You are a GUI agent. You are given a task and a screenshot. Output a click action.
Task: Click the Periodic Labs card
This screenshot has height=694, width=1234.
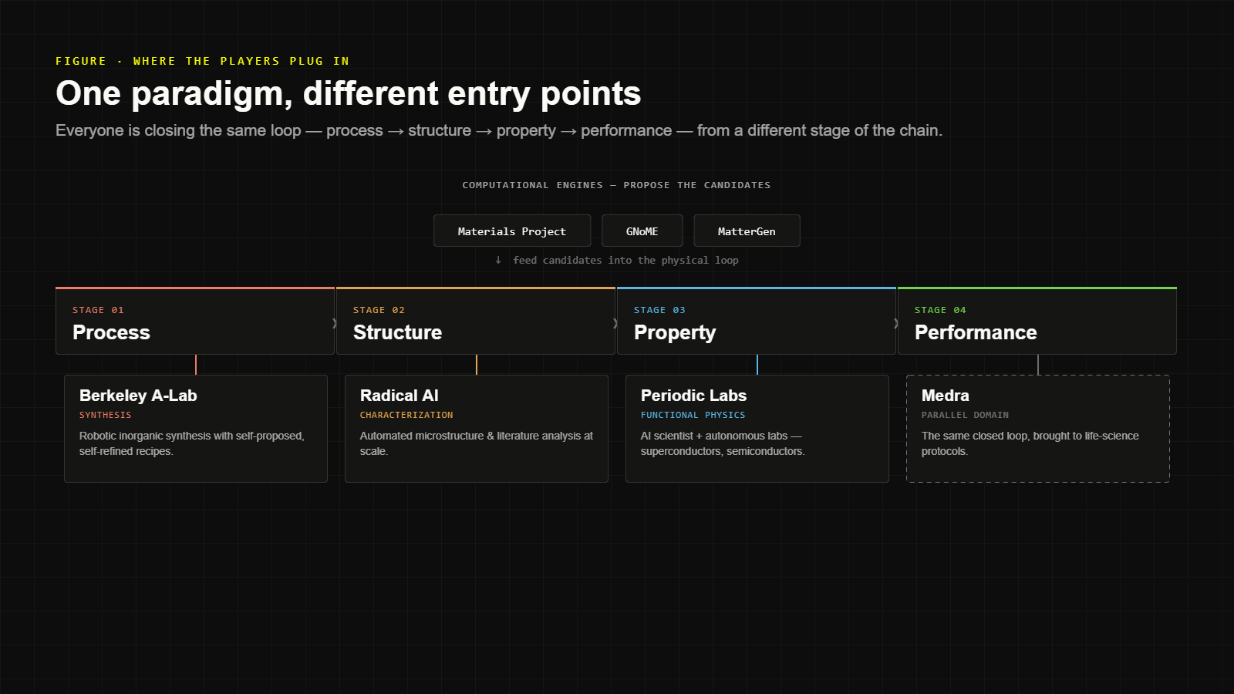click(757, 429)
